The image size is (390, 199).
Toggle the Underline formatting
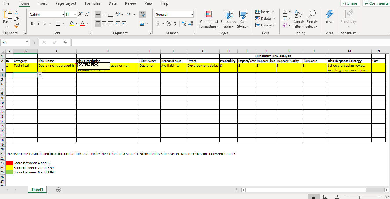(45, 23)
